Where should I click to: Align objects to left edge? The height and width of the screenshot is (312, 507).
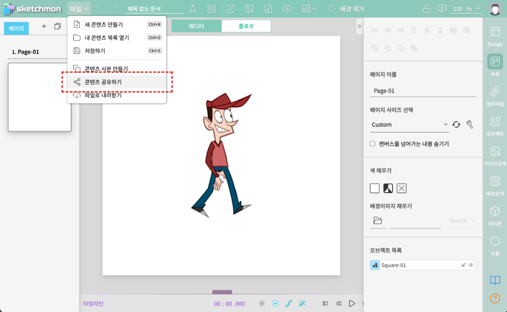tap(375, 30)
